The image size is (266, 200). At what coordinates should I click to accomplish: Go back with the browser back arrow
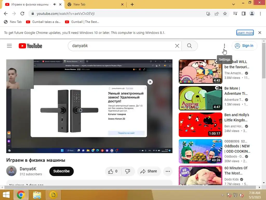[6, 14]
